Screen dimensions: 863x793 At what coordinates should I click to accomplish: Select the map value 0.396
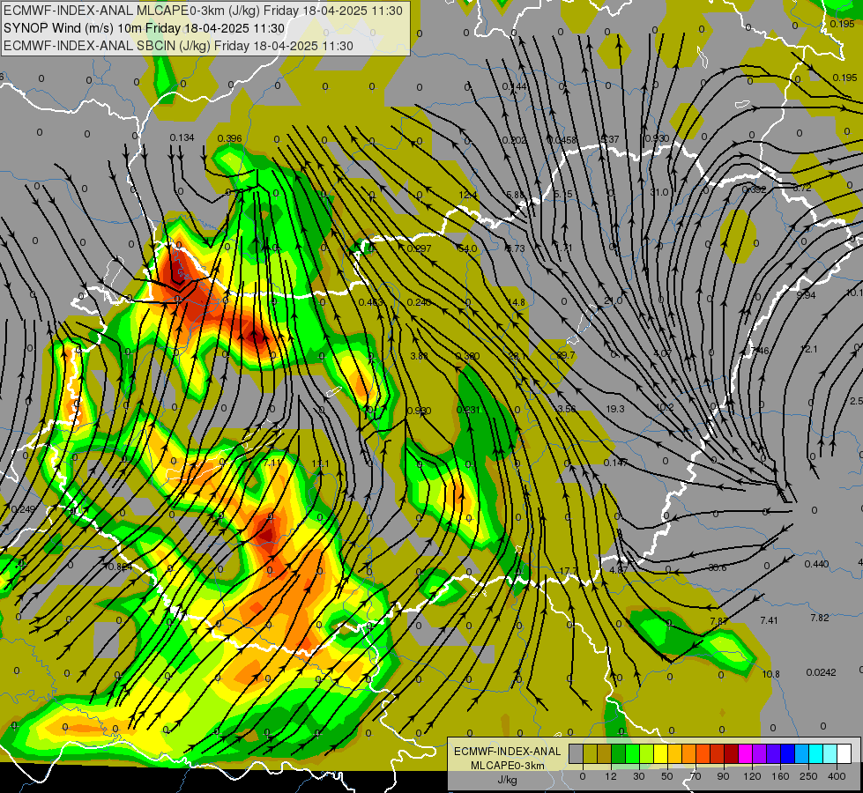click(x=229, y=138)
